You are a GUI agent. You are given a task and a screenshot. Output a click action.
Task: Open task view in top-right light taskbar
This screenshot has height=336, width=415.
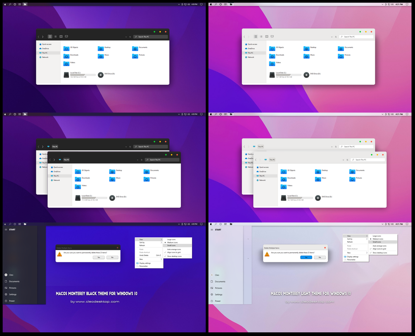coord(225,4)
